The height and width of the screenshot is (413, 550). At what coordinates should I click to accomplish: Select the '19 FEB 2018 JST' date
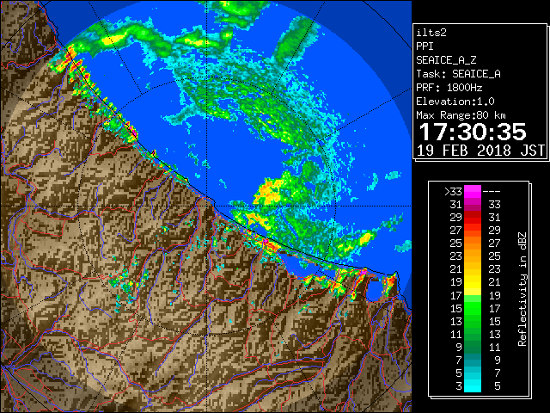pyautogui.click(x=481, y=151)
